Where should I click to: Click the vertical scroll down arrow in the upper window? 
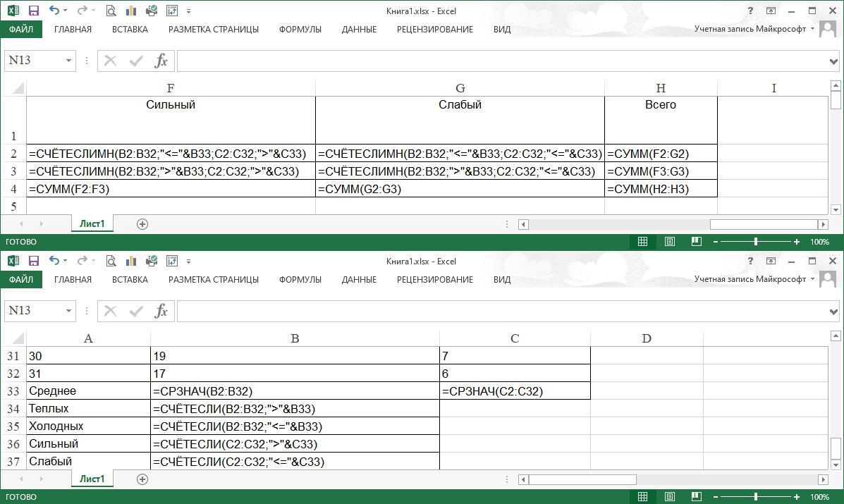pyautogui.click(x=836, y=209)
